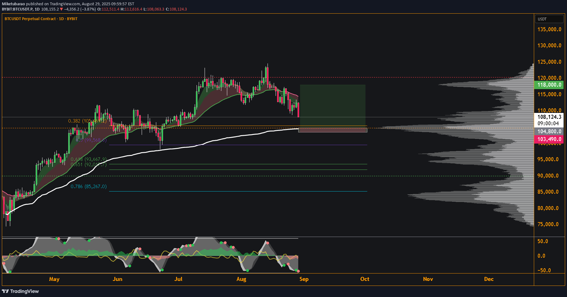Click the 125,000.0 price axis label

point(549,62)
